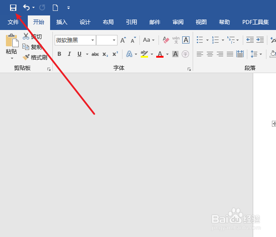Toggle subscript formatting
276x237 pixels.
point(105,54)
